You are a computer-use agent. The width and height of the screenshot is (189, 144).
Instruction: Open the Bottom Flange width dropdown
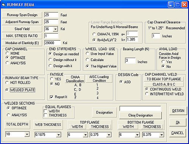coord(137,135)
